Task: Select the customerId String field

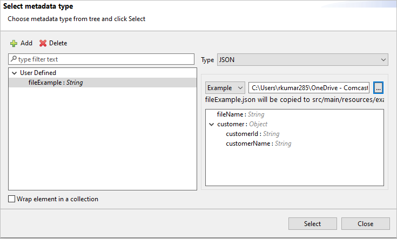Action: tap(252, 134)
